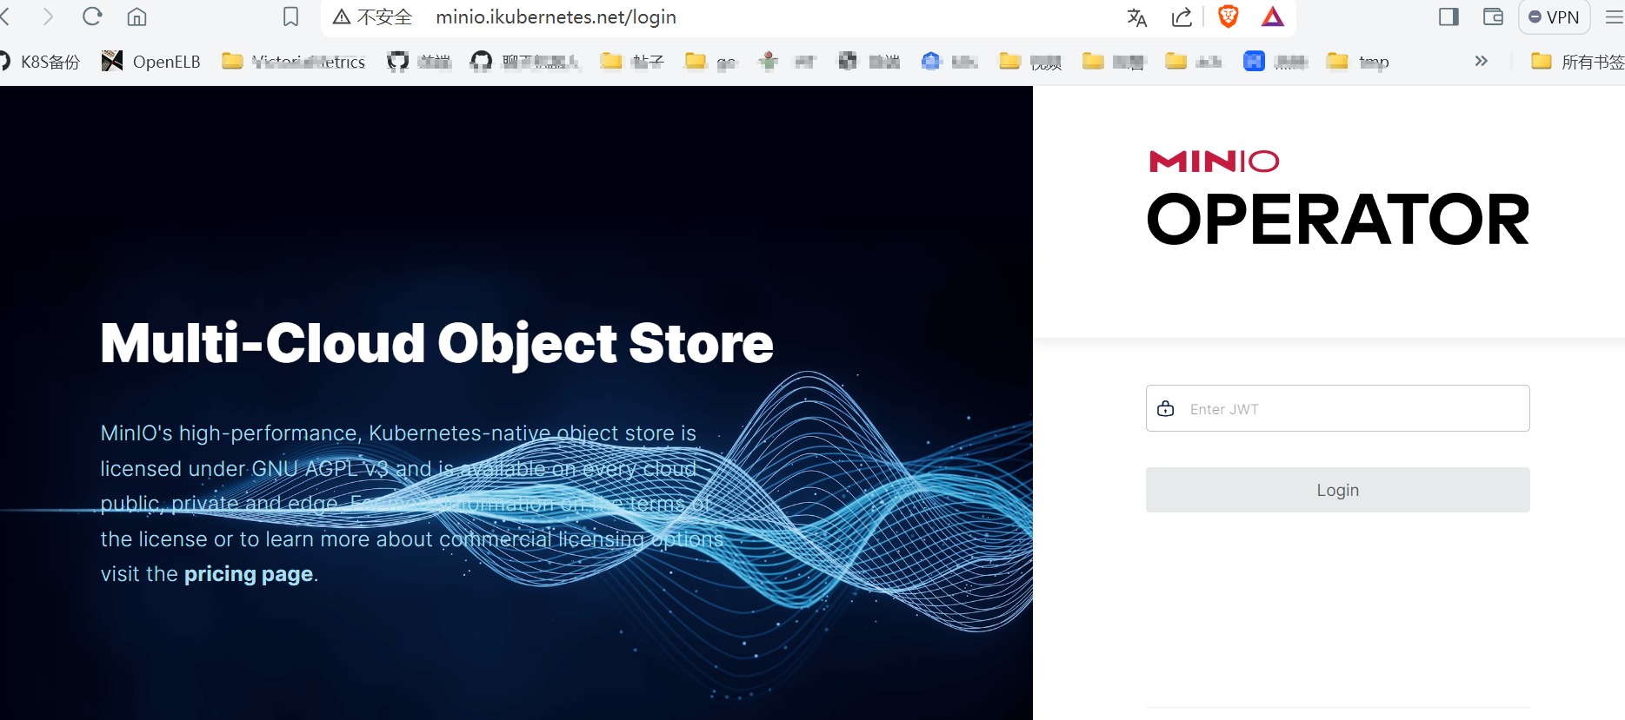This screenshot has height=720, width=1625.
Task: Open the browser hamburger menu
Action: 1615,17
